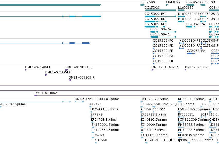This screenshot has height=144, width=219.
Task: Click the RH52507.5prime EST label
Action: tap(13, 104)
